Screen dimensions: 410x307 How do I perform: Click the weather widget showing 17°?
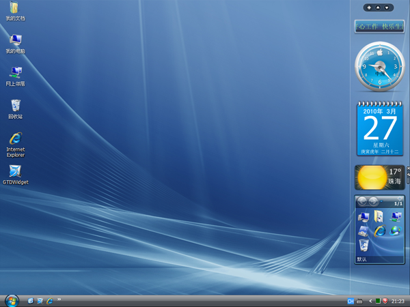(379, 177)
